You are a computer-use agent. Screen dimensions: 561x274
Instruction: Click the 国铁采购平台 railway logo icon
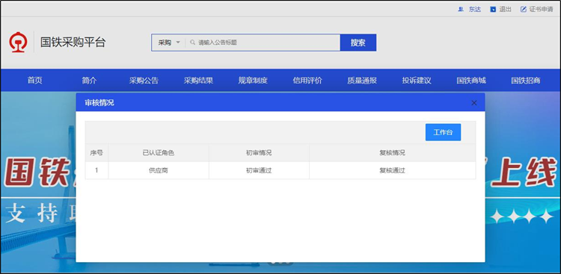[x=18, y=42]
